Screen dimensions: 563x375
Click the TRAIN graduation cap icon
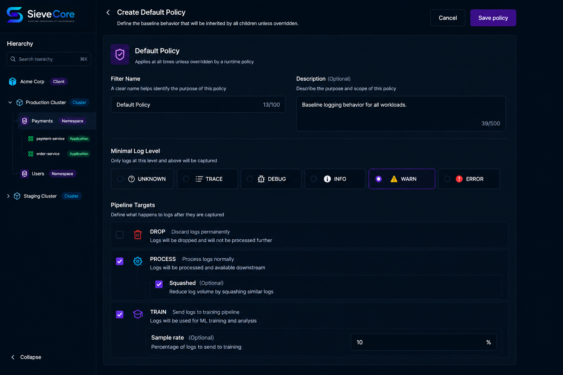point(138,314)
